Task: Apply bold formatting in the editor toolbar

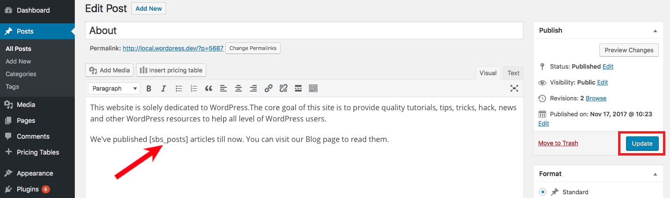Action: [x=149, y=88]
